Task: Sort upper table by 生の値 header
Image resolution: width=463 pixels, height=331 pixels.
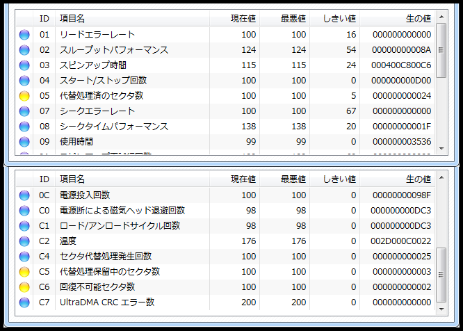Action: (398, 19)
